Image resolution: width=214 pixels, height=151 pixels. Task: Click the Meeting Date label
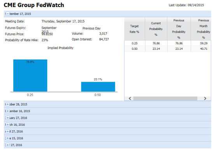click(15, 21)
